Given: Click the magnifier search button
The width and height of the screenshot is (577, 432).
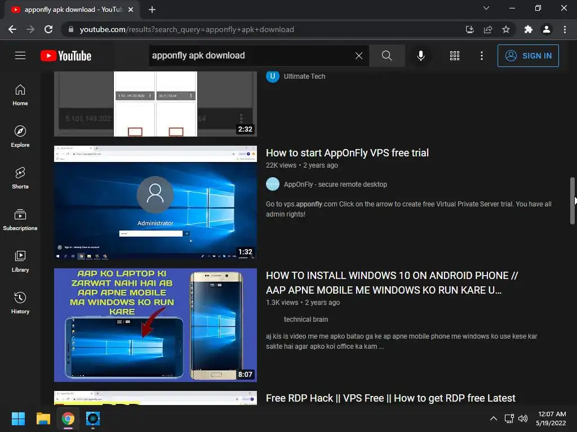Looking at the screenshot, I should coord(387,56).
